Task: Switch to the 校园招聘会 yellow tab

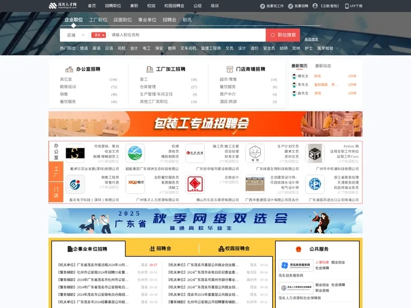Action: pyautogui.click(x=234, y=249)
